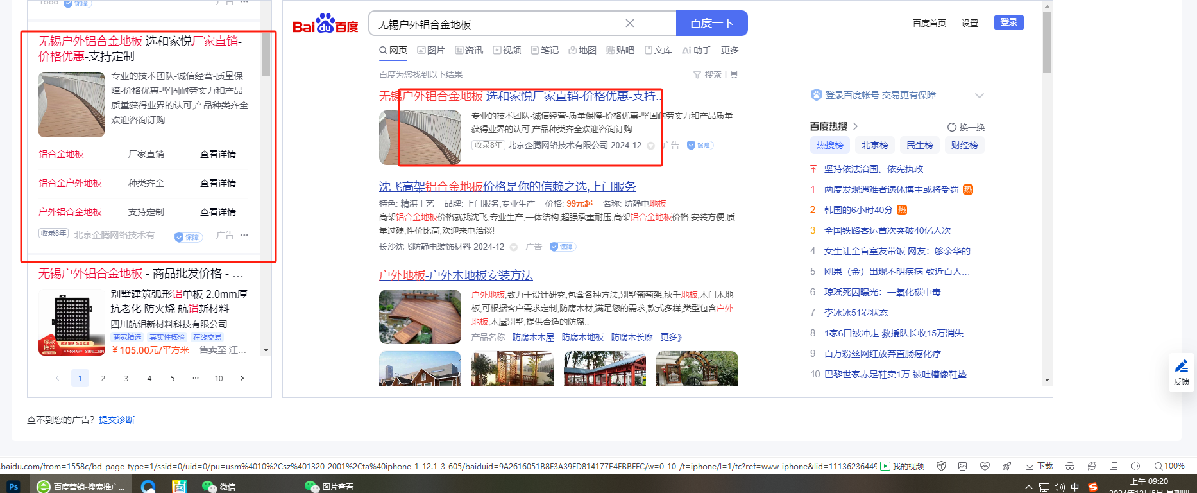Switch to the 图片 search tab
The height and width of the screenshot is (493, 1197).
click(x=431, y=50)
